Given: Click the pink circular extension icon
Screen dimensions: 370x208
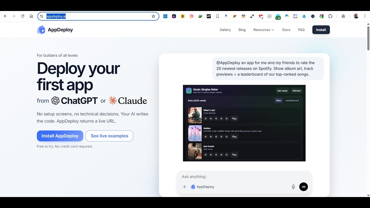Looking at the screenshot, I should pyautogui.click(x=191, y=16).
